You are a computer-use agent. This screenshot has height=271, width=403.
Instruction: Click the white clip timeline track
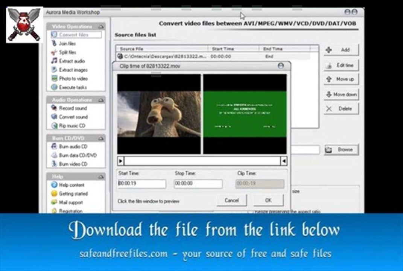click(202, 161)
